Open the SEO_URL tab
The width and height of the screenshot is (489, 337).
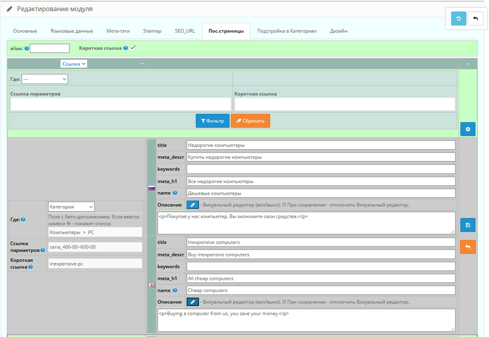(x=185, y=31)
